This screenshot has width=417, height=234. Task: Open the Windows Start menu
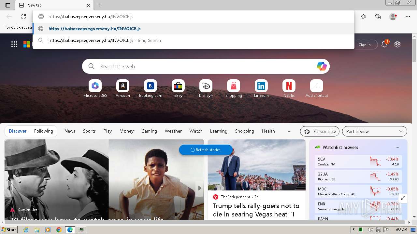click(9, 230)
